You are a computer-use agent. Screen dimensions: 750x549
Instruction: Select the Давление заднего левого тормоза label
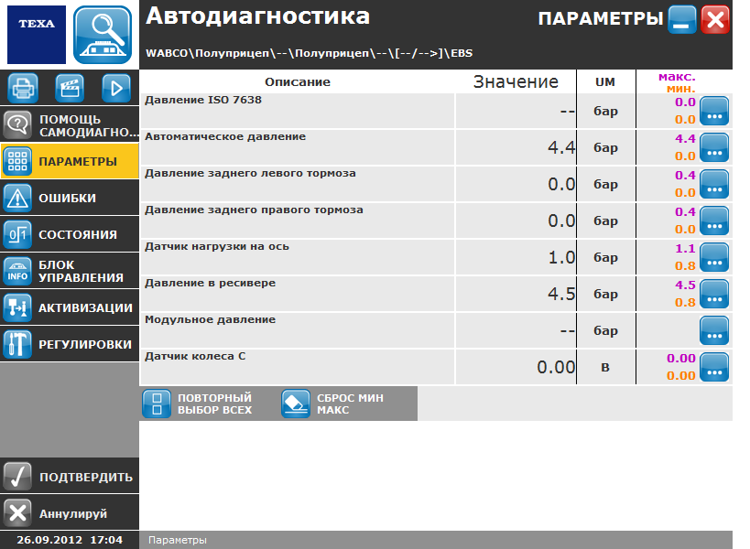click(250, 174)
